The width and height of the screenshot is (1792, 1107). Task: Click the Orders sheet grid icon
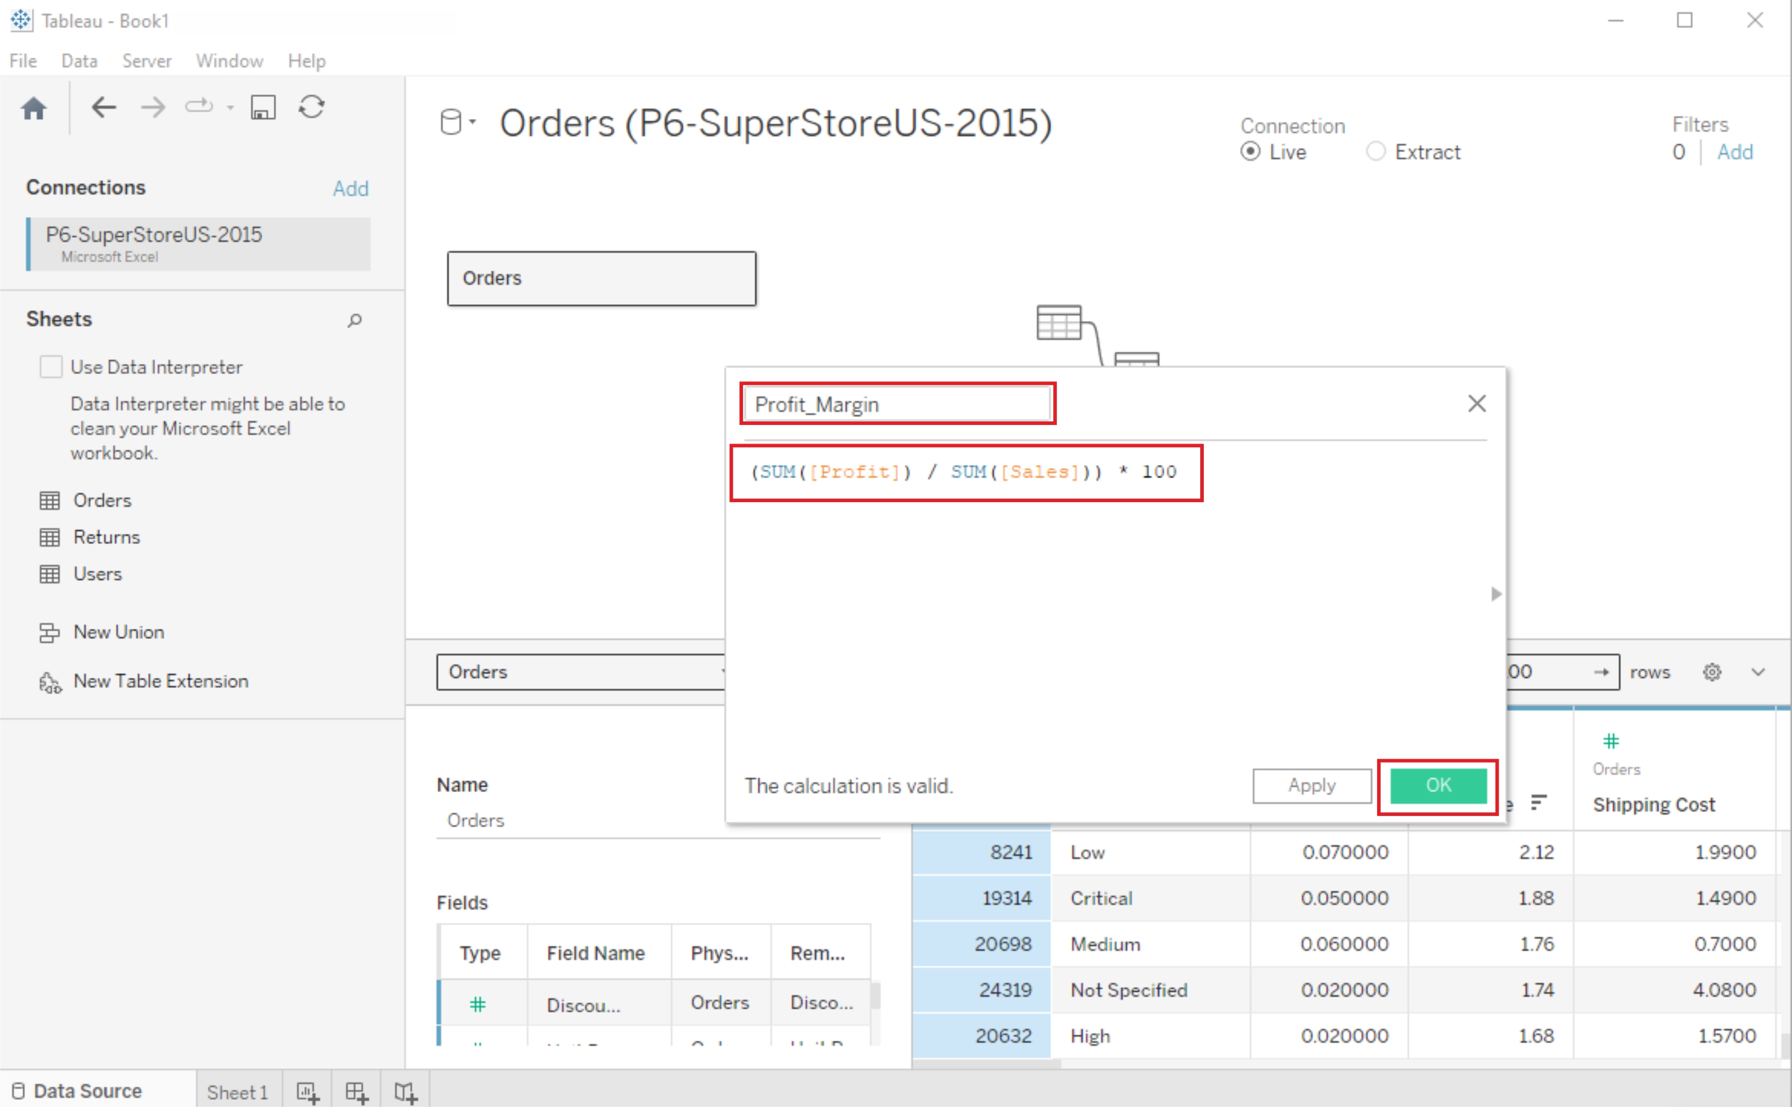click(50, 501)
